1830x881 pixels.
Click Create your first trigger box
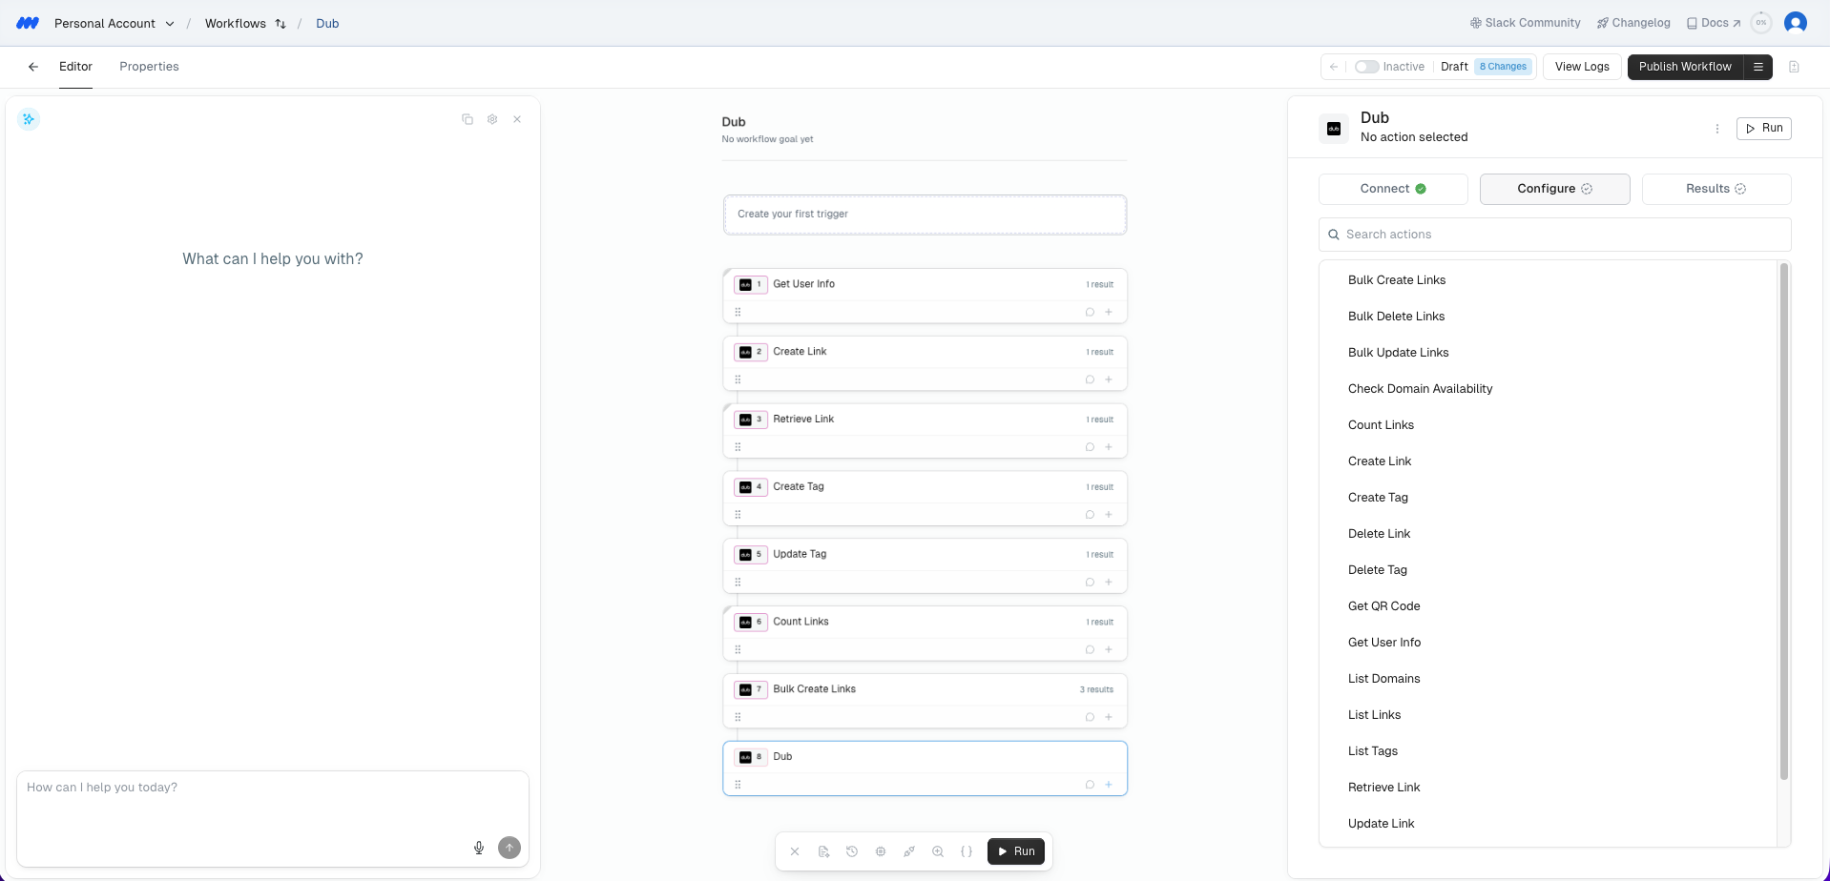(x=925, y=215)
